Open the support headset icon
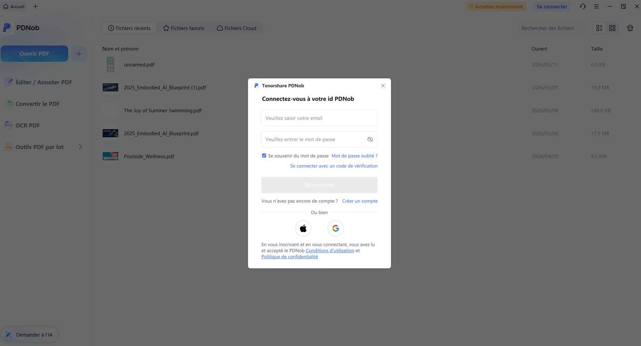Screen dimensions: 641x346 pos(583,6)
